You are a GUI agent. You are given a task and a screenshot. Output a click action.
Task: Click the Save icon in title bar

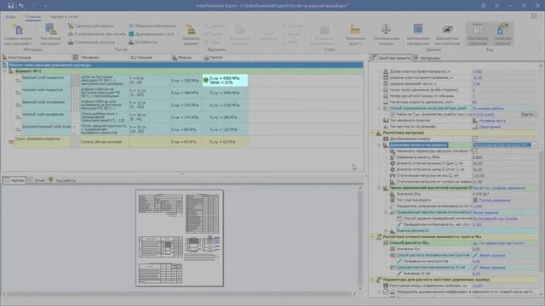tap(11, 6)
